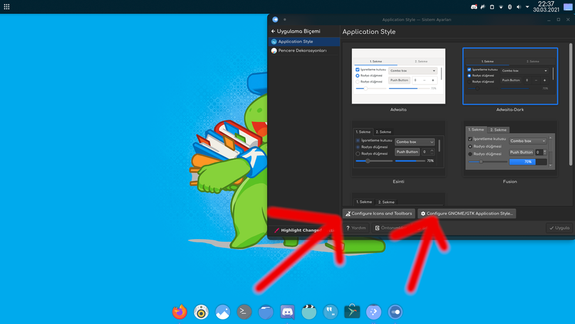Click the volume icon in system tray
This screenshot has width=575, height=324.
click(518, 7)
